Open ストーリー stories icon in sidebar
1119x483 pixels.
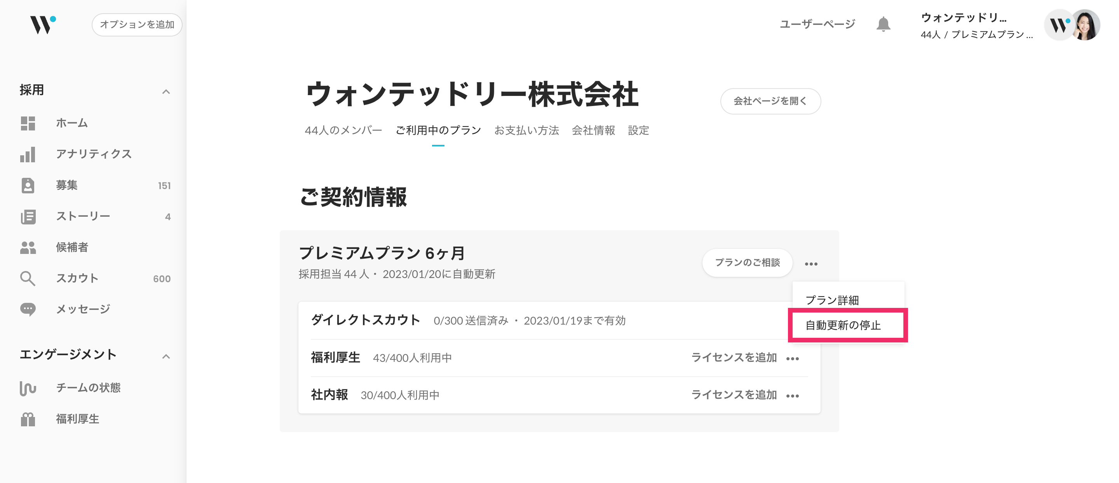click(28, 217)
